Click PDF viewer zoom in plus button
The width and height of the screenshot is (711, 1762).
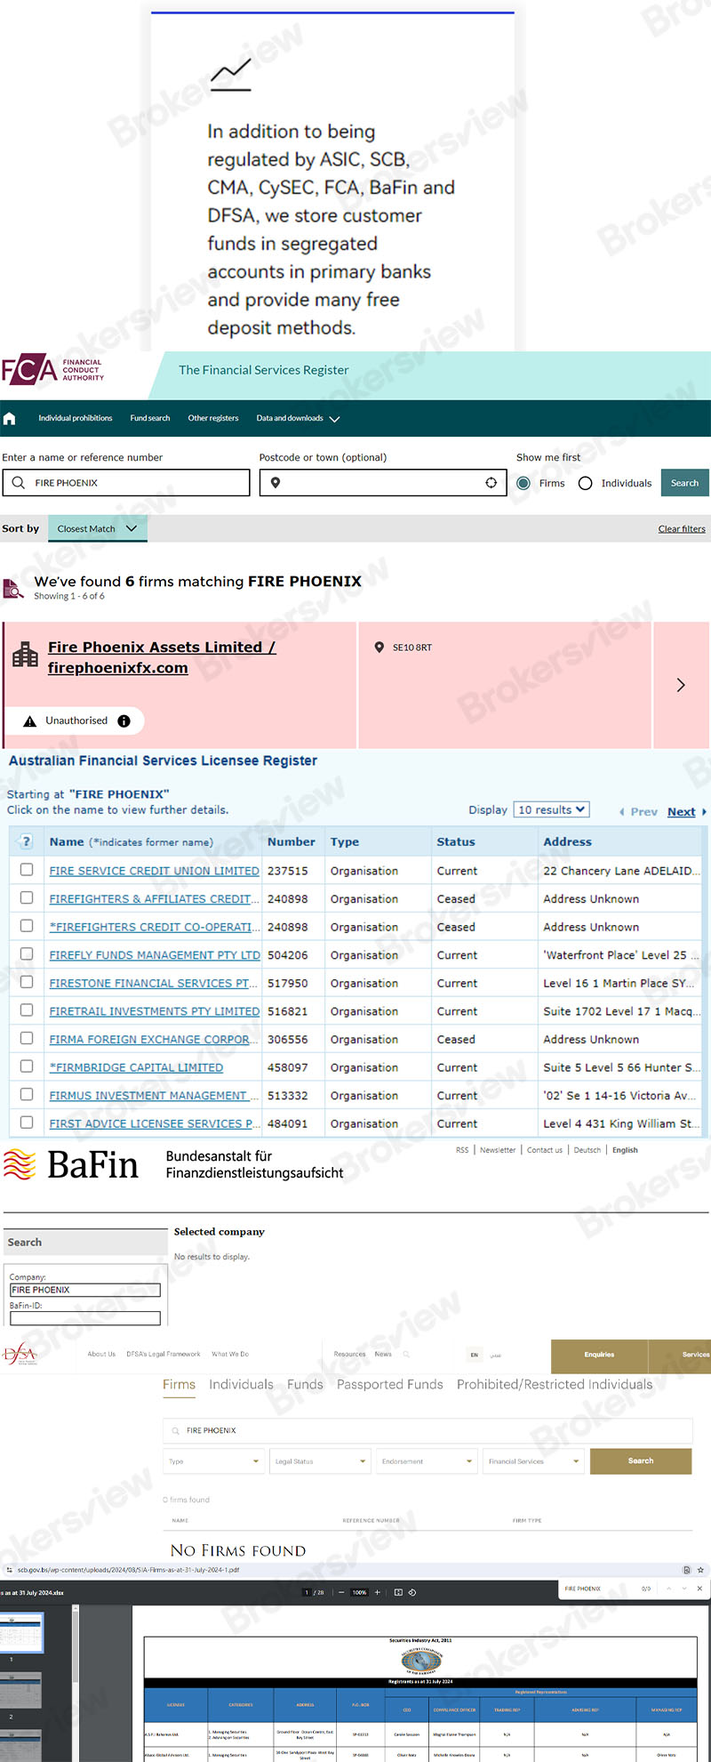click(x=377, y=1592)
